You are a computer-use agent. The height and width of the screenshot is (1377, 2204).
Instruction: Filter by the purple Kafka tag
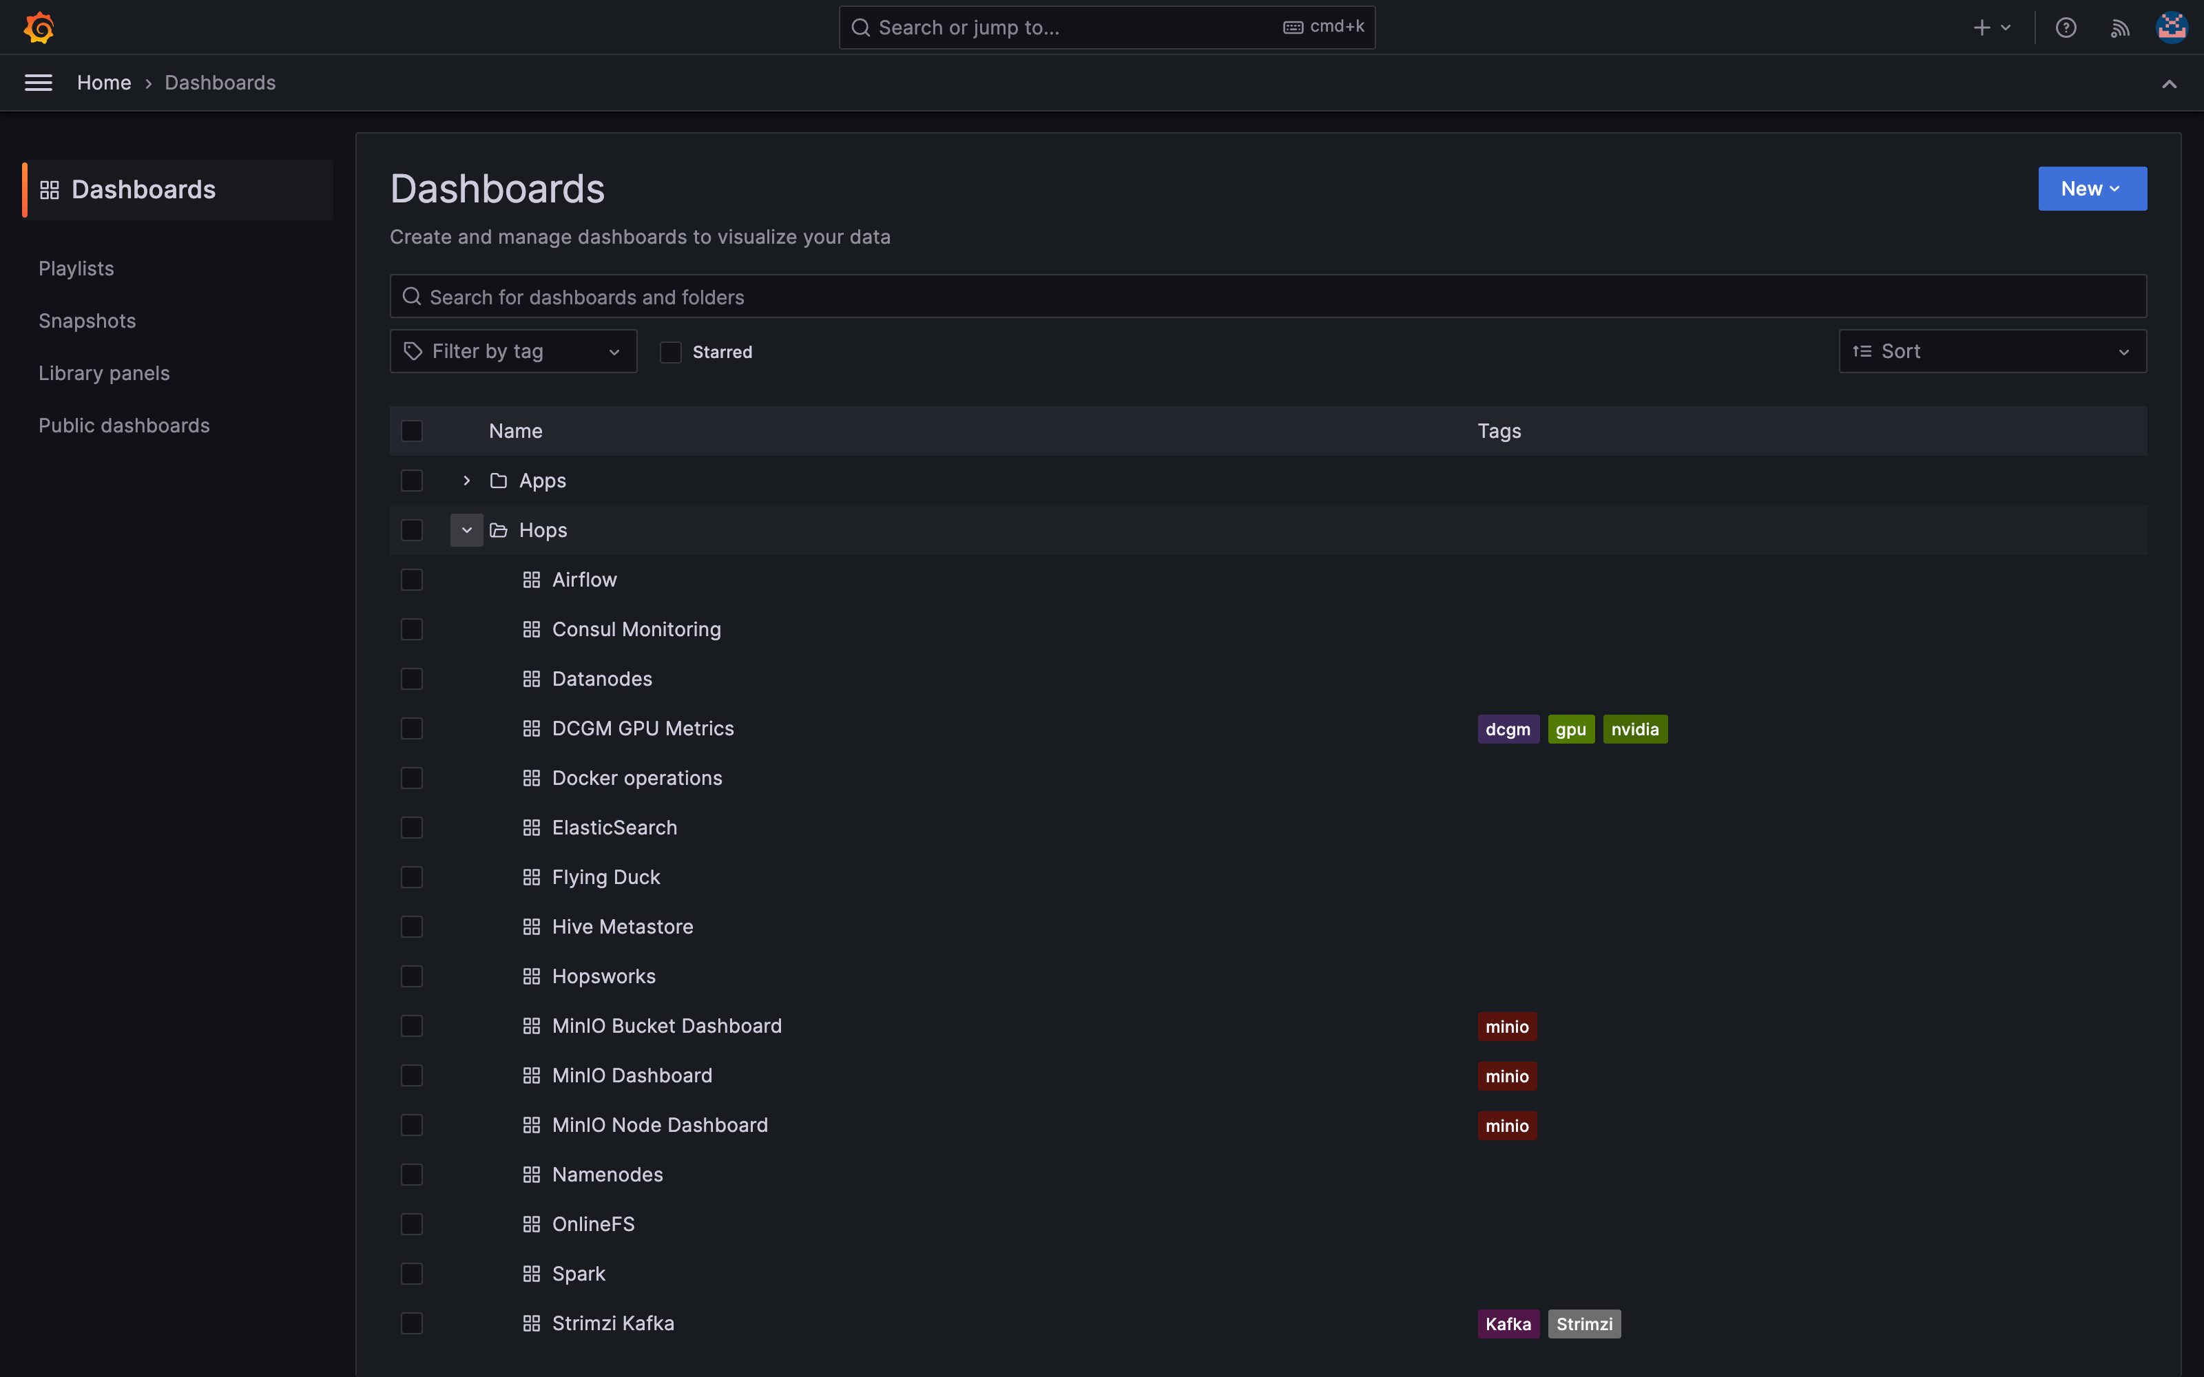point(1508,1324)
